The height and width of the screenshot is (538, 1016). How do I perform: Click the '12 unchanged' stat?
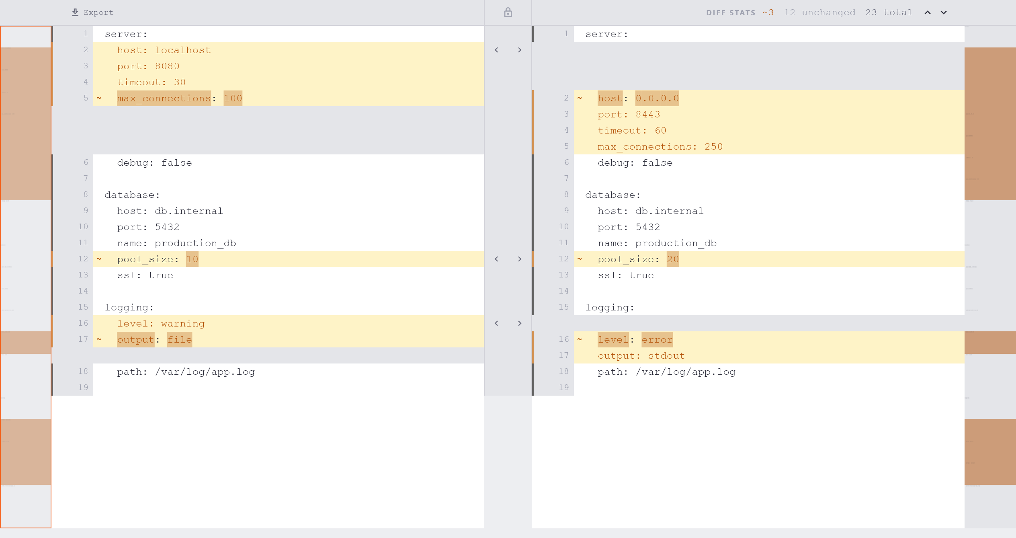[x=819, y=12]
